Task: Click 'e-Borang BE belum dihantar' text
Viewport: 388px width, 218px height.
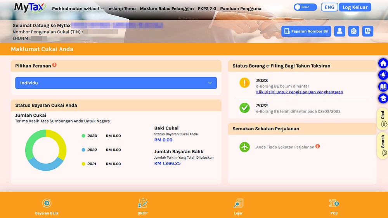Action: point(282,86)
